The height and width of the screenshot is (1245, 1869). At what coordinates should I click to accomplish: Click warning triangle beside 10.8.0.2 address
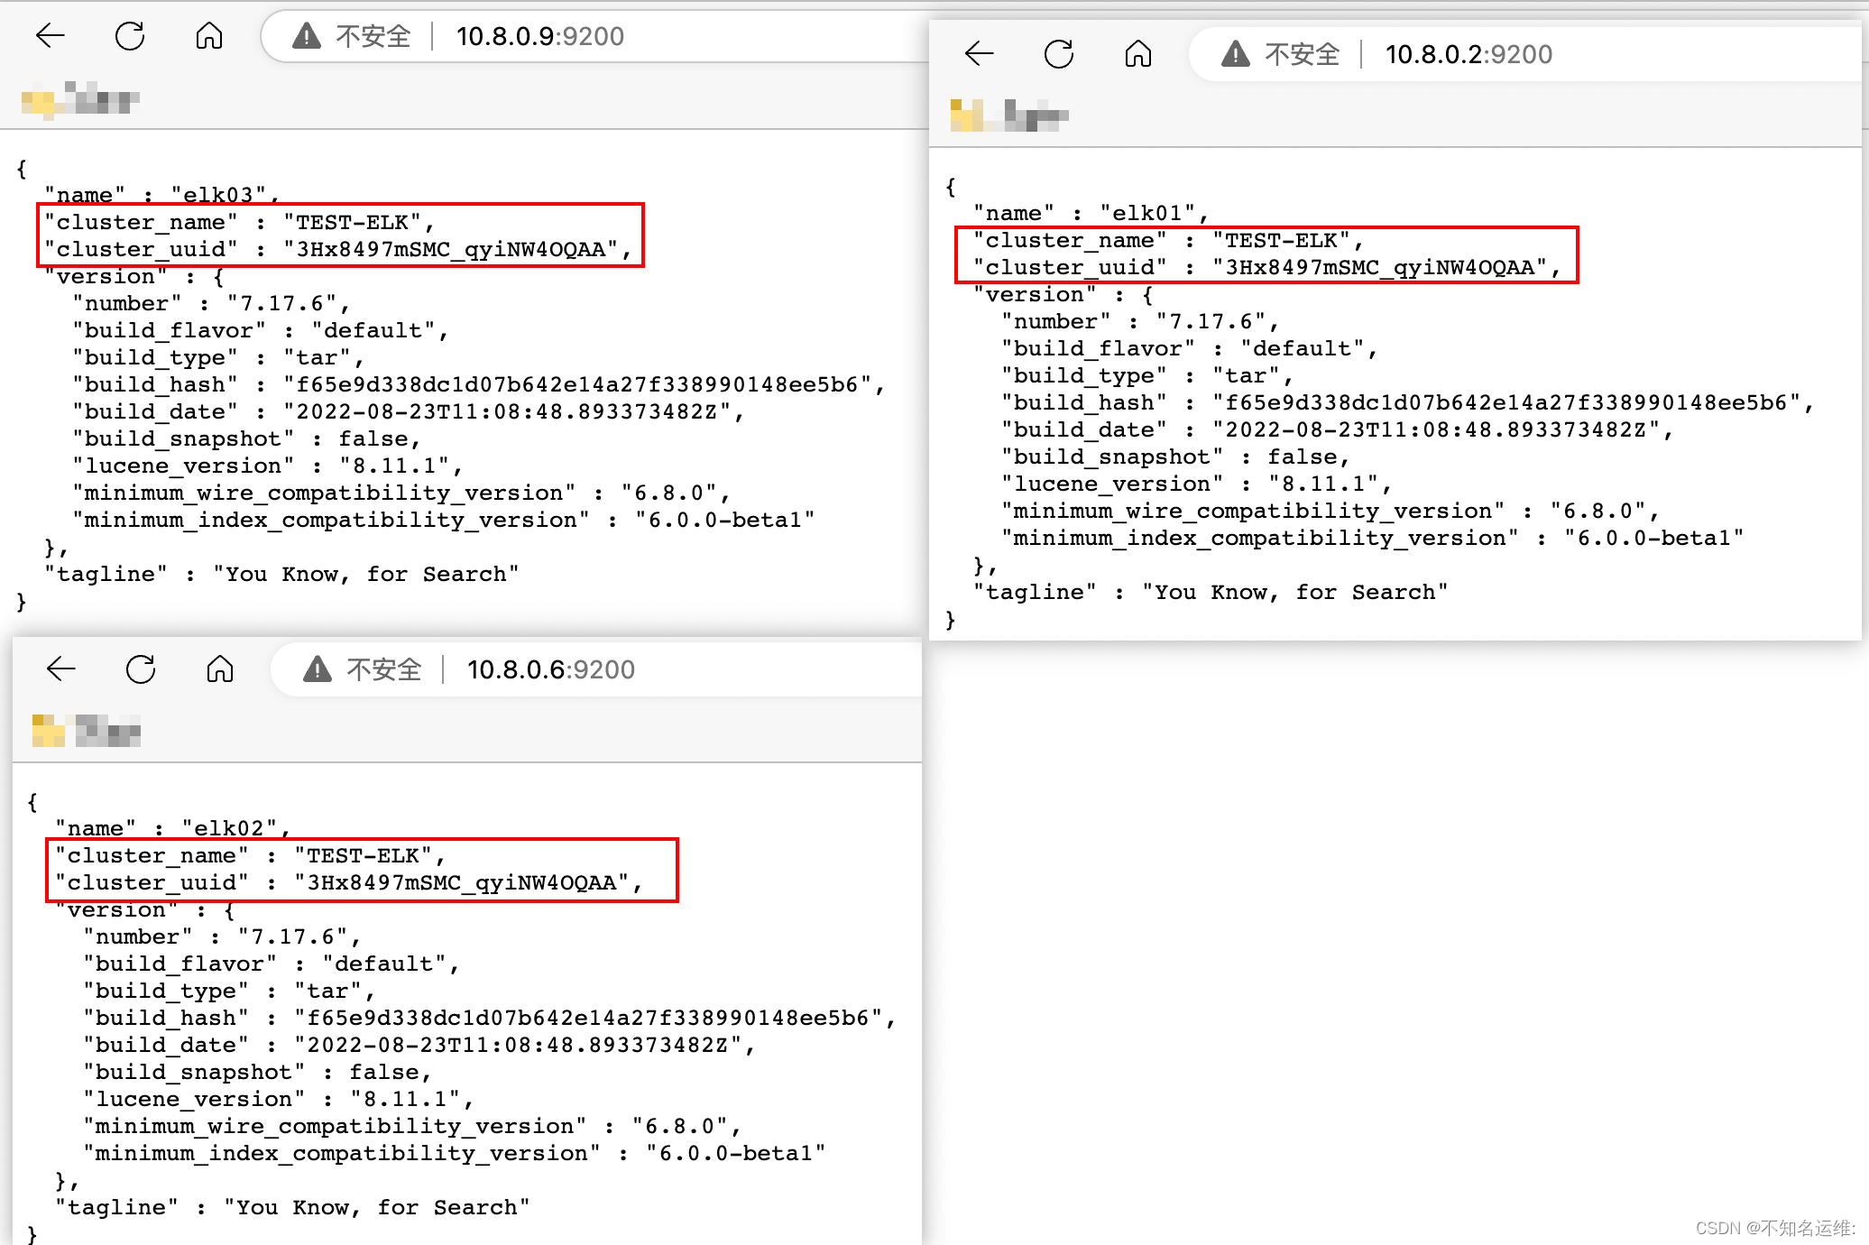1236,54
